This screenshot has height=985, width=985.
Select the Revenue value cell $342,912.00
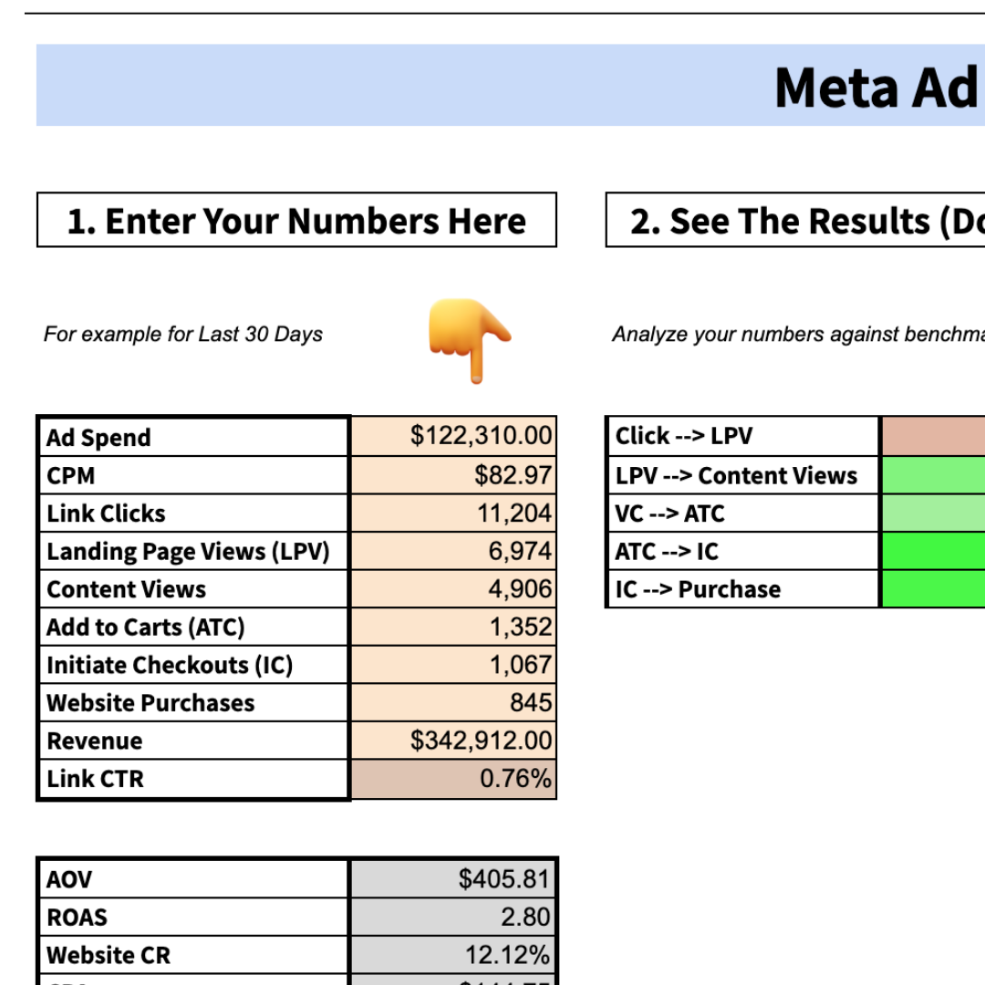453,741
